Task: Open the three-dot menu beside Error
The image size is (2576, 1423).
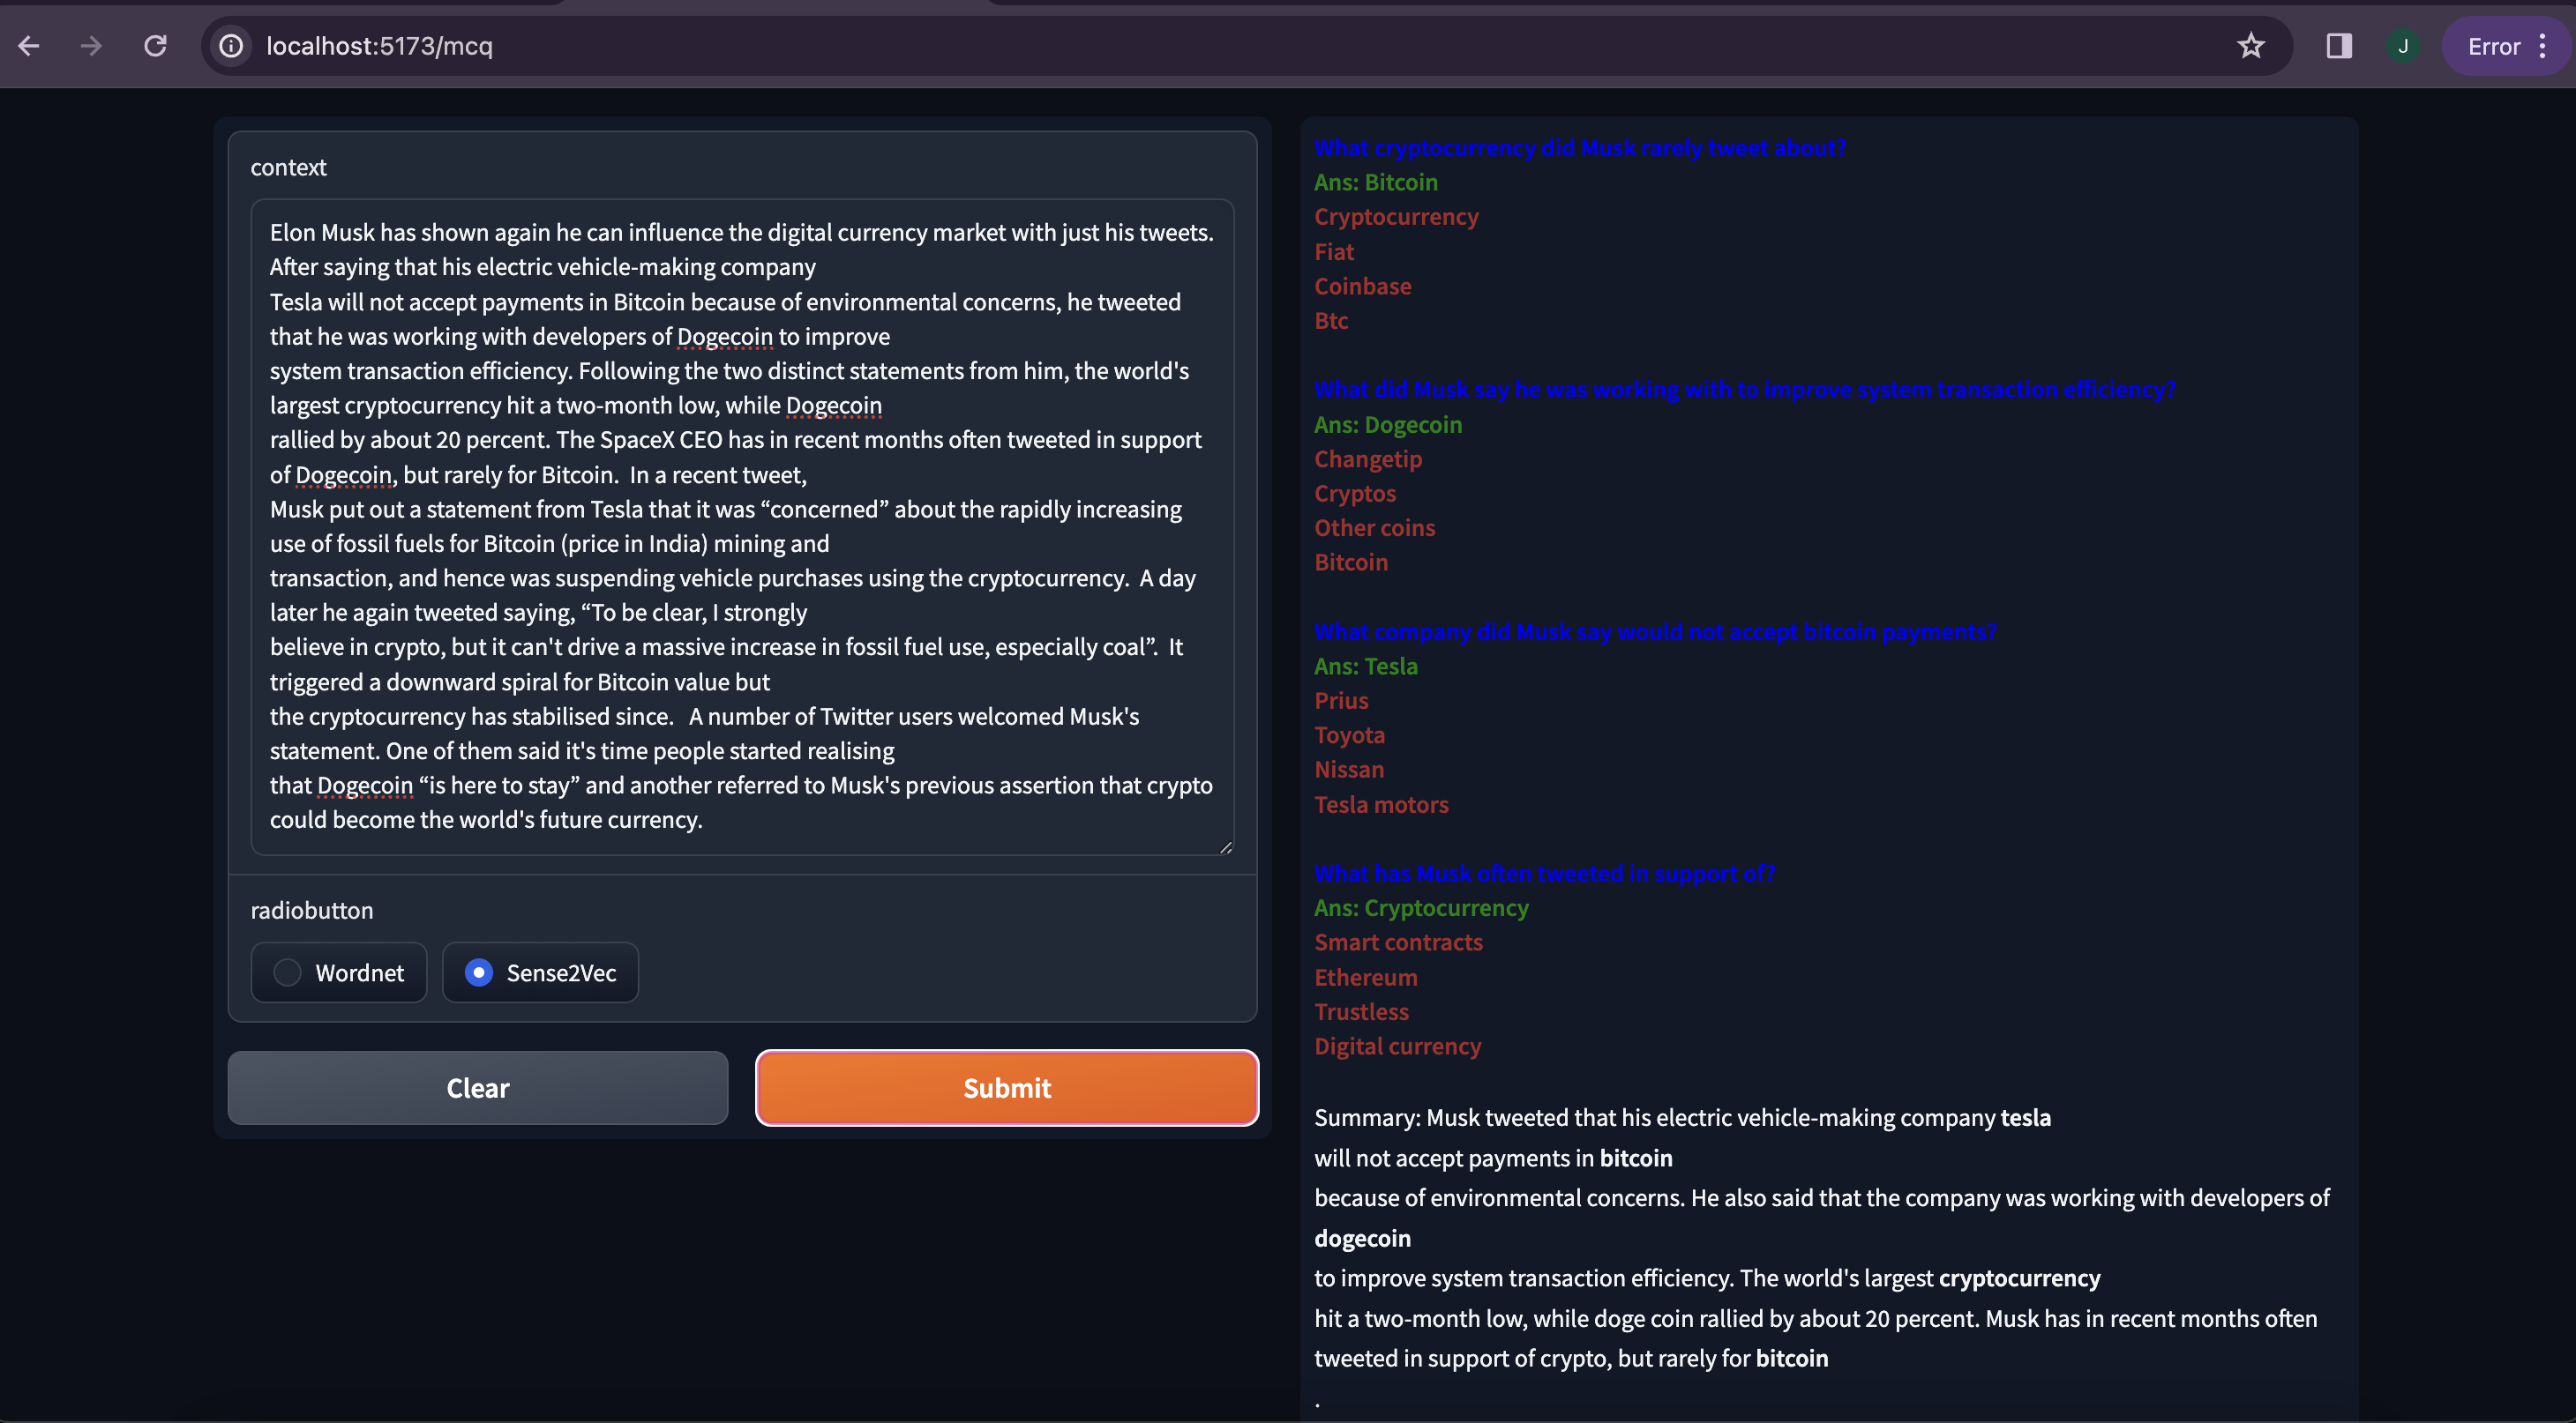Action: point(2543,46)
